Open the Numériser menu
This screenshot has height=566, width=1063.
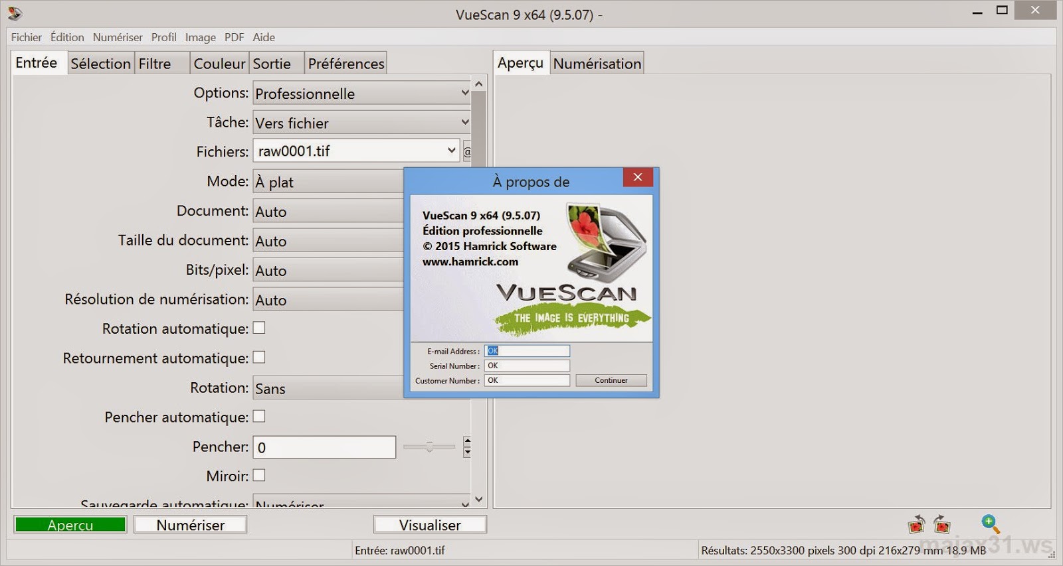coord(118,37)
